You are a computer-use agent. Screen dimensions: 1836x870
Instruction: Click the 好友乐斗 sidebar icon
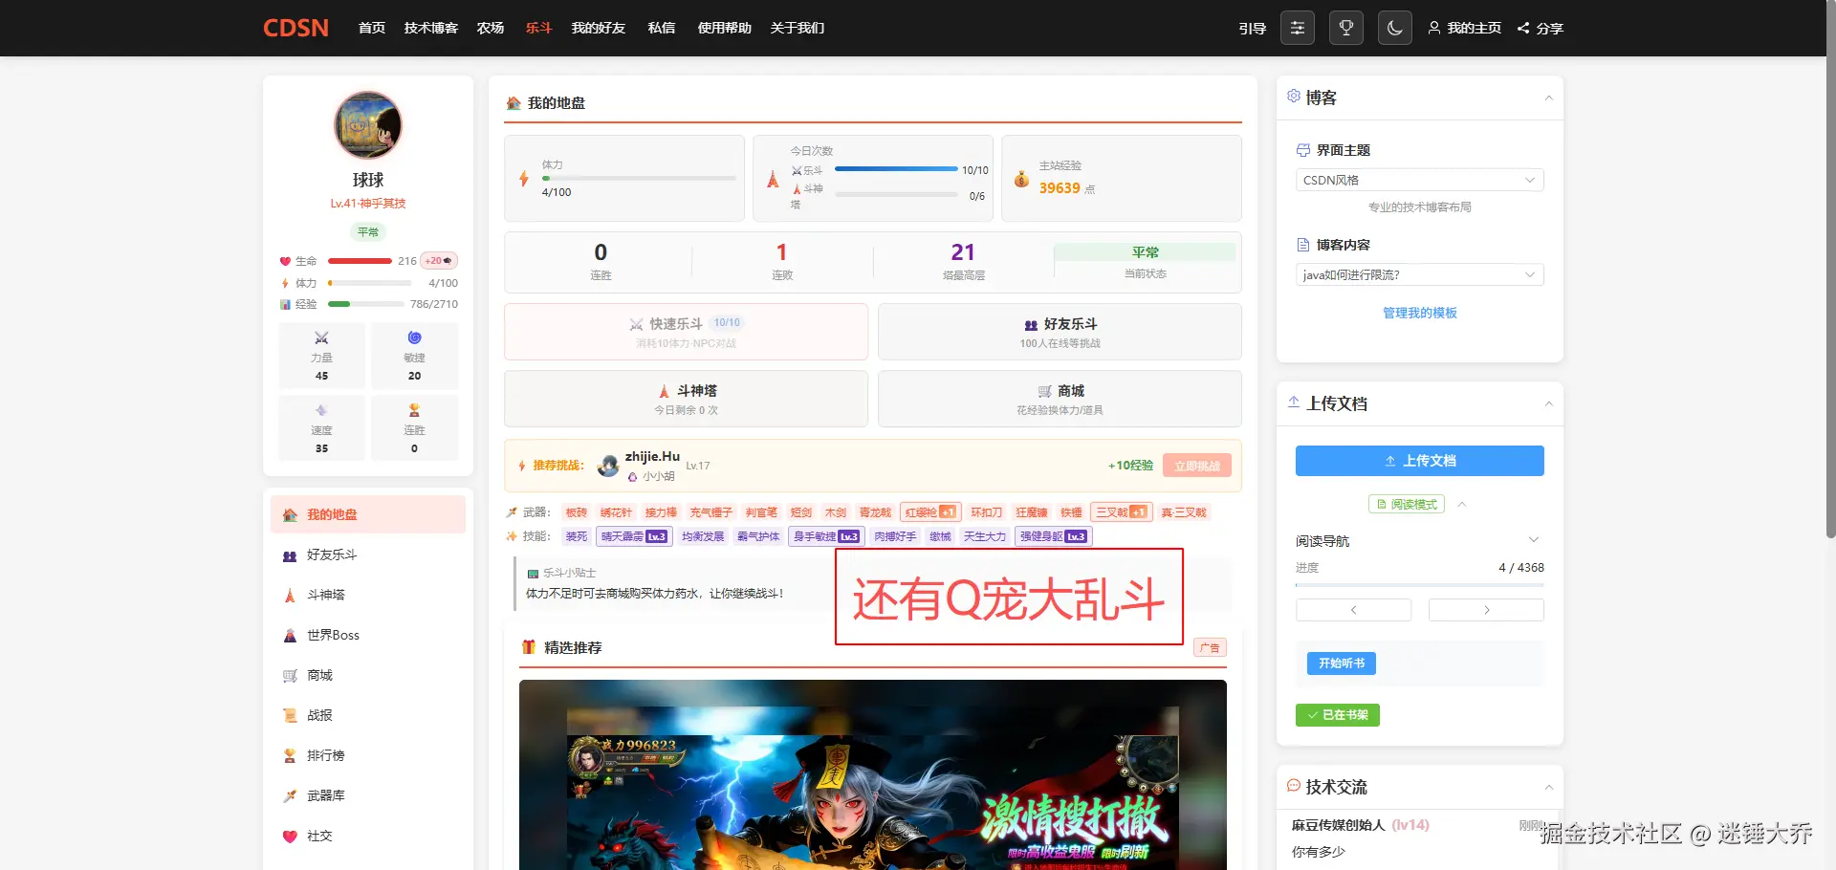click(x=290, y=555)
